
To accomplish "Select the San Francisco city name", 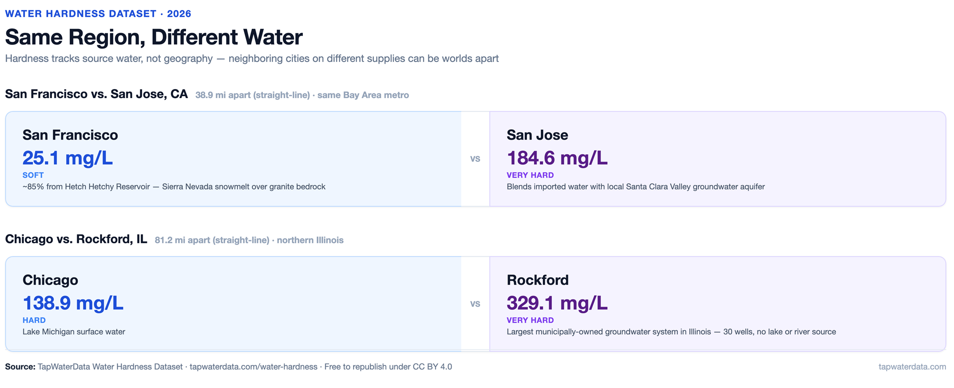I will pos(70,135).
